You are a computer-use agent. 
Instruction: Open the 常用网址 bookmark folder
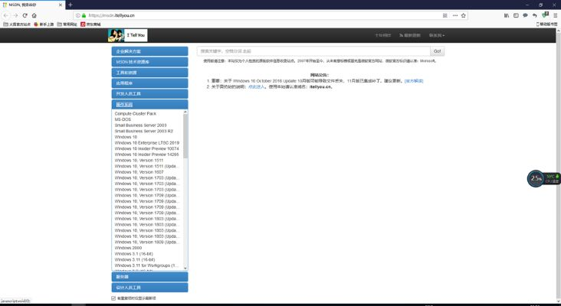click(x=67, y=24)
